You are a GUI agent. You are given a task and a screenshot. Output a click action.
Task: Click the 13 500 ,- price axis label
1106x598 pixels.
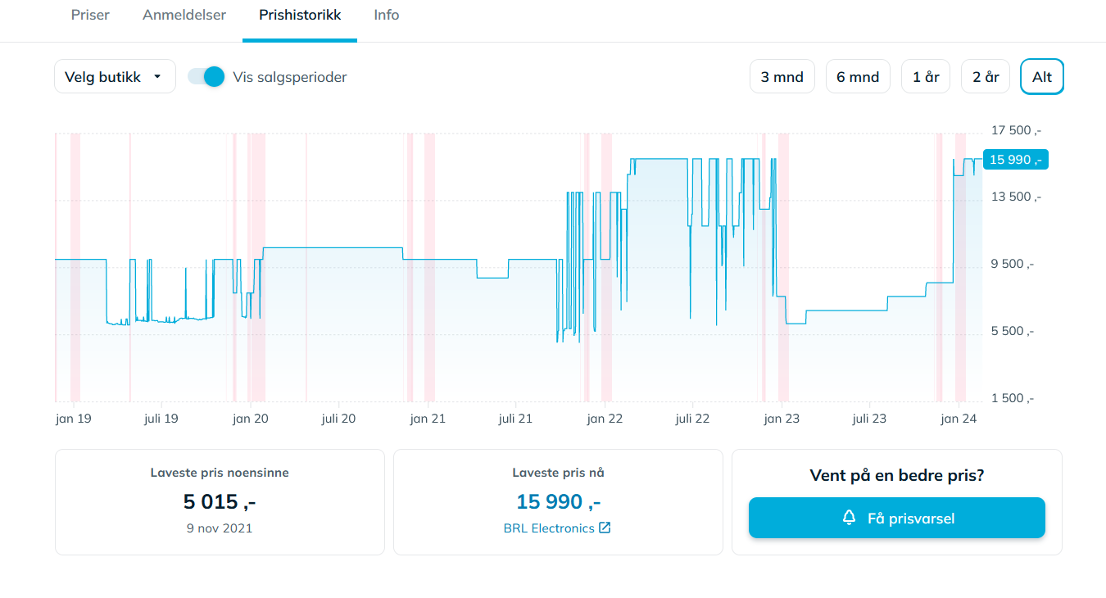1016,197
